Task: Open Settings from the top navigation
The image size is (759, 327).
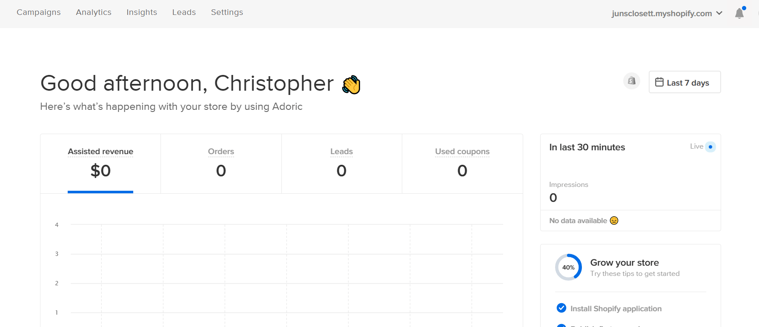Action: pyautogui.click(x=227, y=12)
